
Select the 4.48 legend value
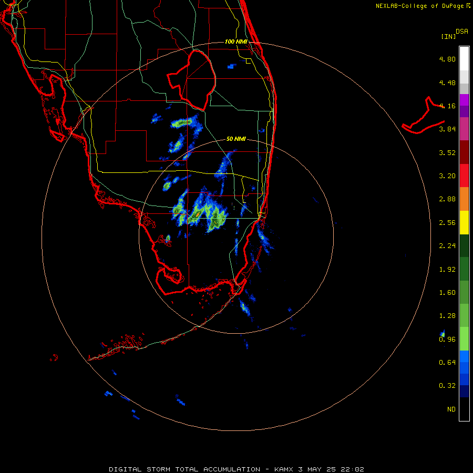(447, 83)
